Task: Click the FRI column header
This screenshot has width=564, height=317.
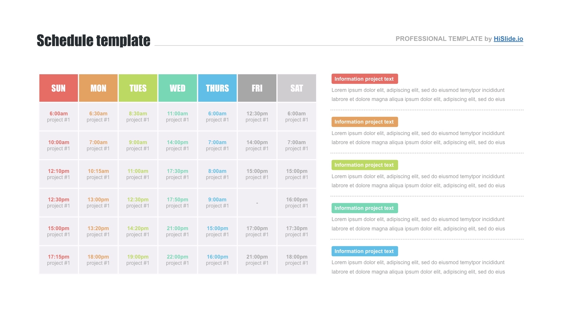Action: tap(257, 88)
